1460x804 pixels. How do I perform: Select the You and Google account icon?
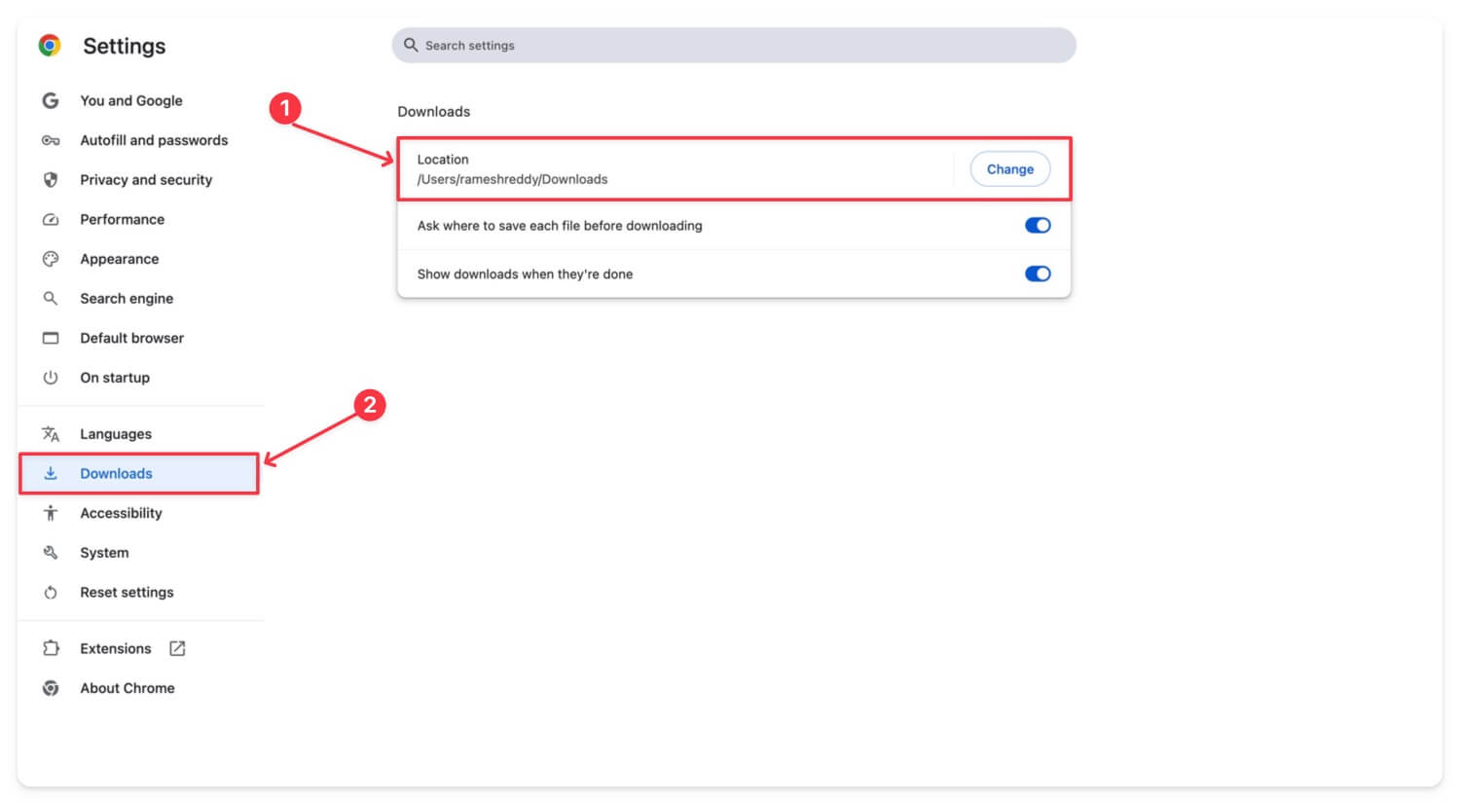click(x=50, y=100)
